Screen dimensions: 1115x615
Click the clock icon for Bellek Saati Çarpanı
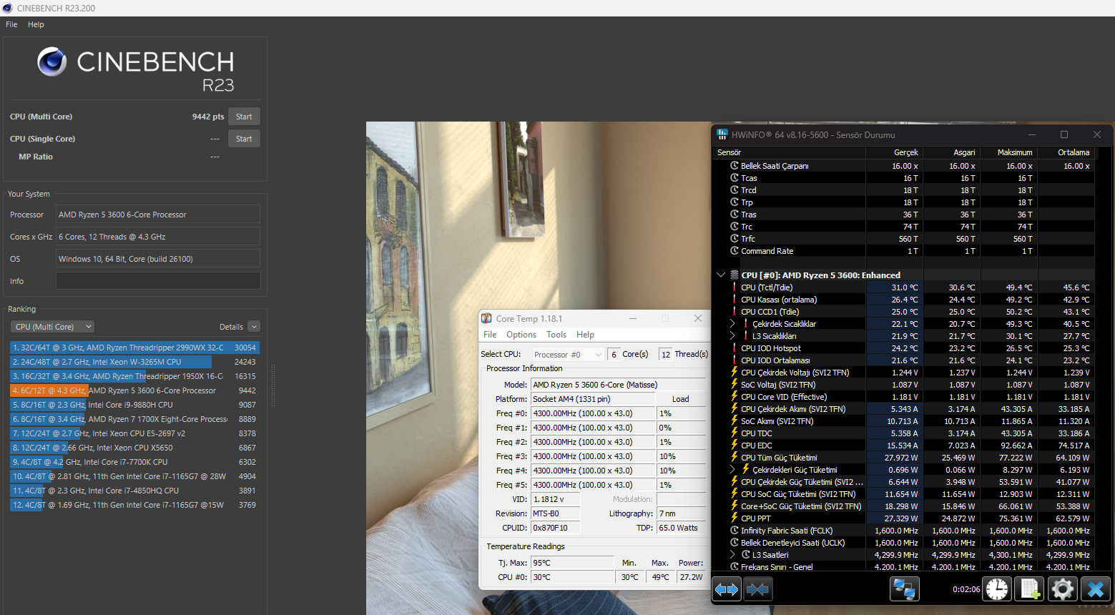pos(734,166)
